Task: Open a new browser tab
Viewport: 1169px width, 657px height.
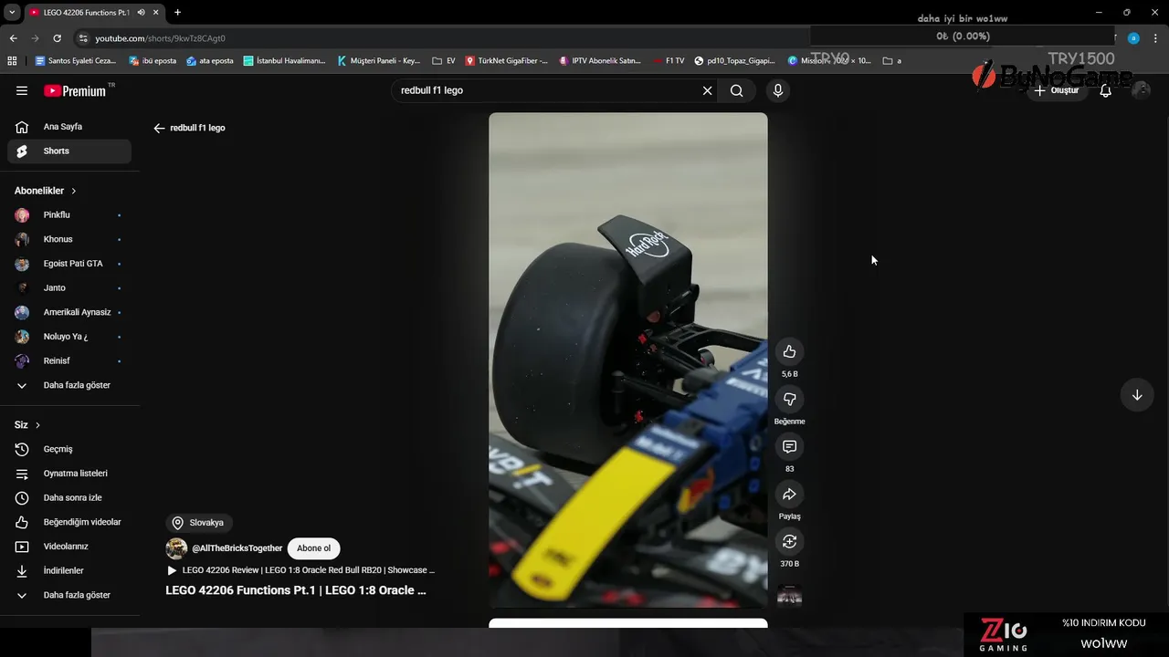Action: 177,12
